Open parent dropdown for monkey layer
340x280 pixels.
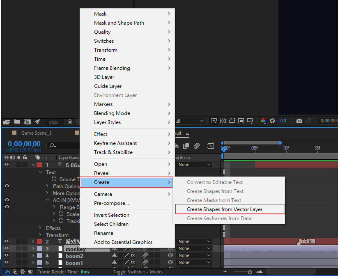pyautogui.click(x=195, y=248)
